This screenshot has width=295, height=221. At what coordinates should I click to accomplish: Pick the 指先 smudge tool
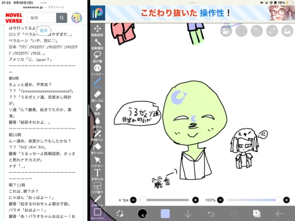pyautogui.click(x=97, y=110)
